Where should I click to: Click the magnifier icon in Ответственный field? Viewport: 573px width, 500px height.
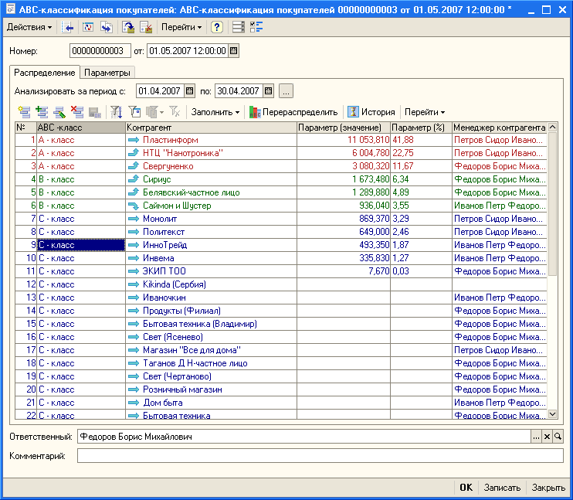tap(558, 437)
